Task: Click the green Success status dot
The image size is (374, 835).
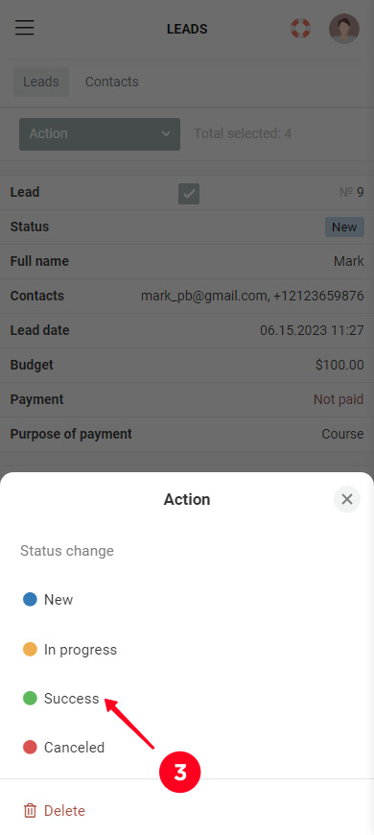Action: coord(30,698)
